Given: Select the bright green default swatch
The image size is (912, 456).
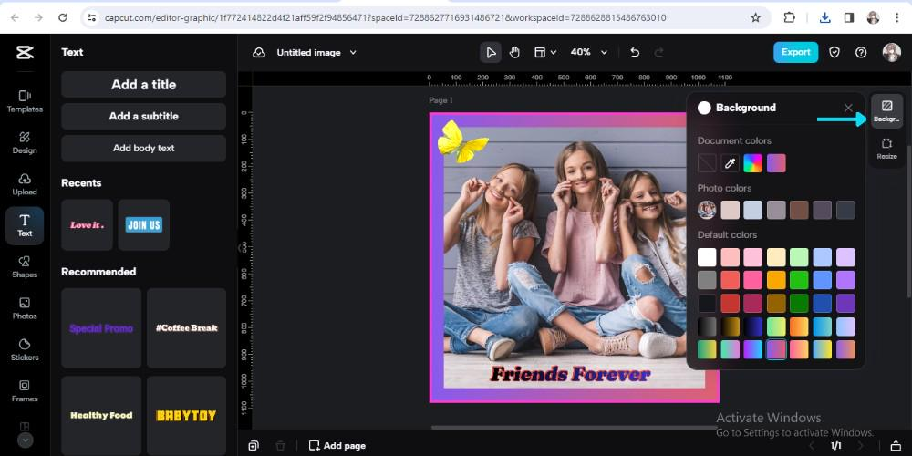Looking at the screenshot, I should coord(799,280).
